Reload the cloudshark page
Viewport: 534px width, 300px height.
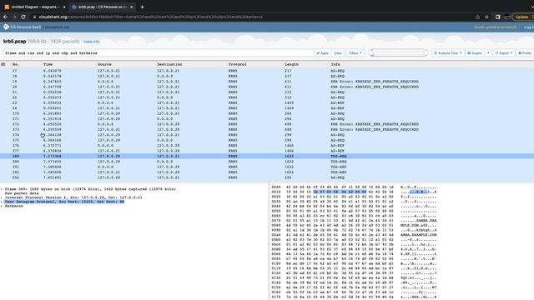(23, 17)
